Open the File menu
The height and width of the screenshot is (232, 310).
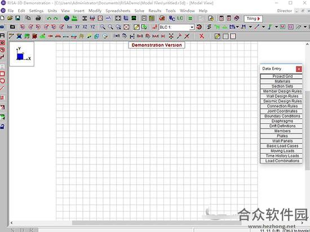point(11,11)
